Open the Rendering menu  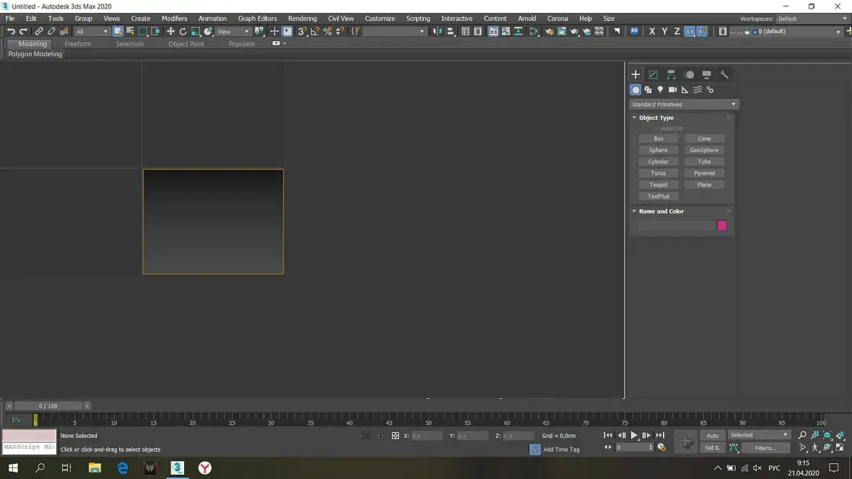[x=302, y=19]
